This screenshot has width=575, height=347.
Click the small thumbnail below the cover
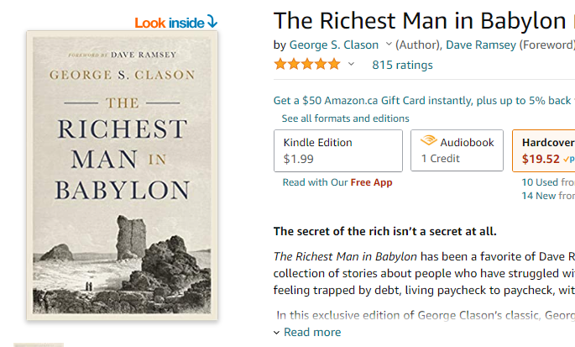tap(39, 345)
